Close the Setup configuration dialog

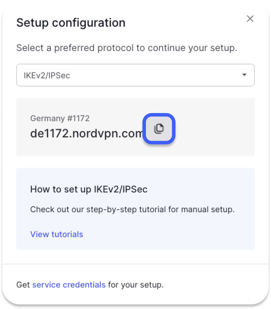pos(250,19)
